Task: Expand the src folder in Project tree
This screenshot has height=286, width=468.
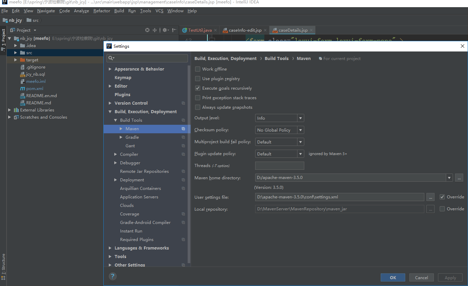Action: click(x=15, y=53)
